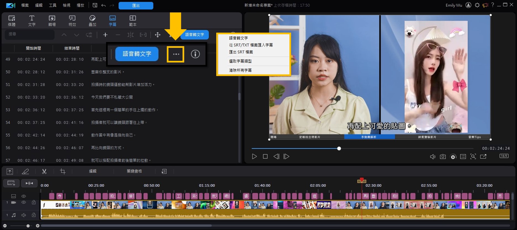The height and width of the screenshot is (230, 517).
Task: Click the subtitle search field
Action: point(30,34)
